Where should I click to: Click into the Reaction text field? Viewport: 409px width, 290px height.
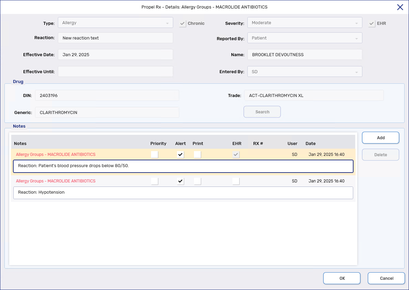click(115, 38)
